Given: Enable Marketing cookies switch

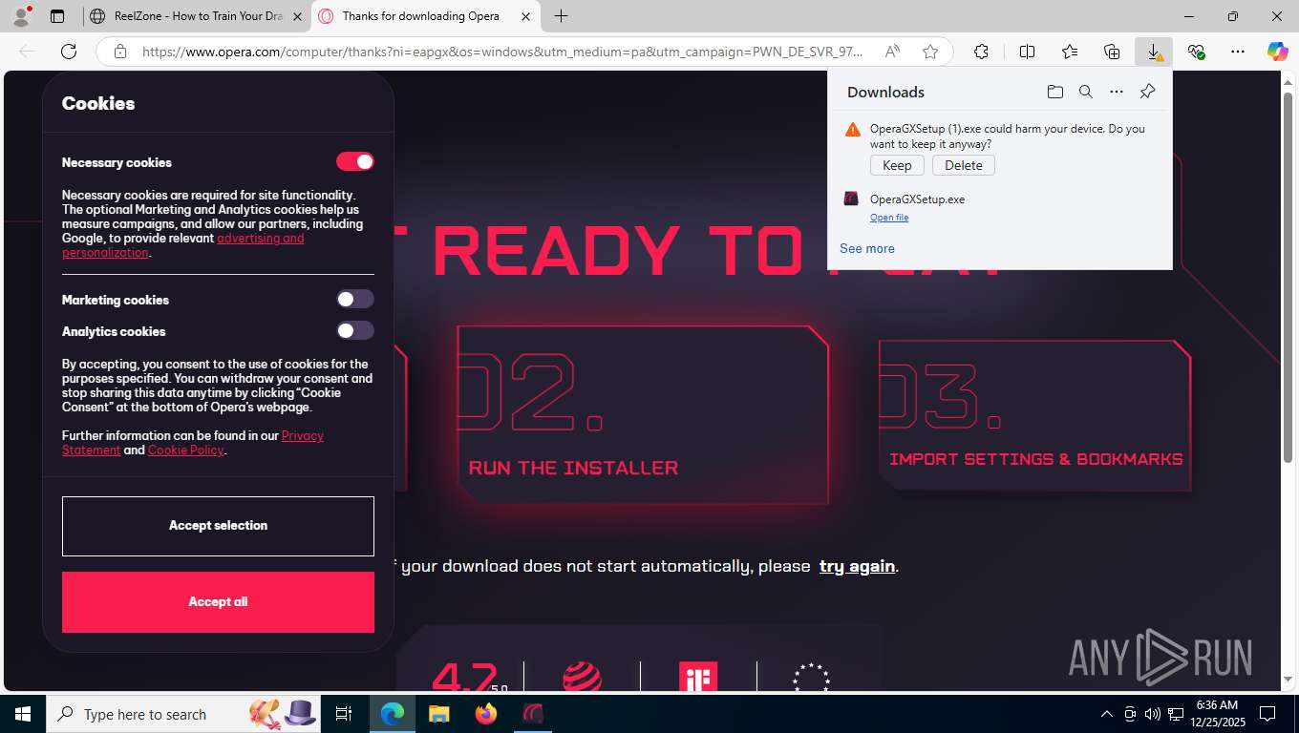Looking at the screenshot, I should tap(354, 300).
